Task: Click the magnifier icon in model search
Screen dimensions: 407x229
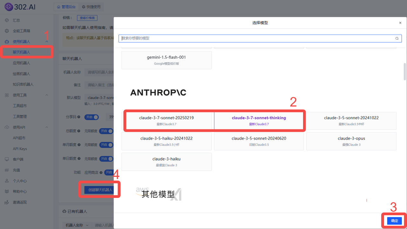Action: (397, 38)
